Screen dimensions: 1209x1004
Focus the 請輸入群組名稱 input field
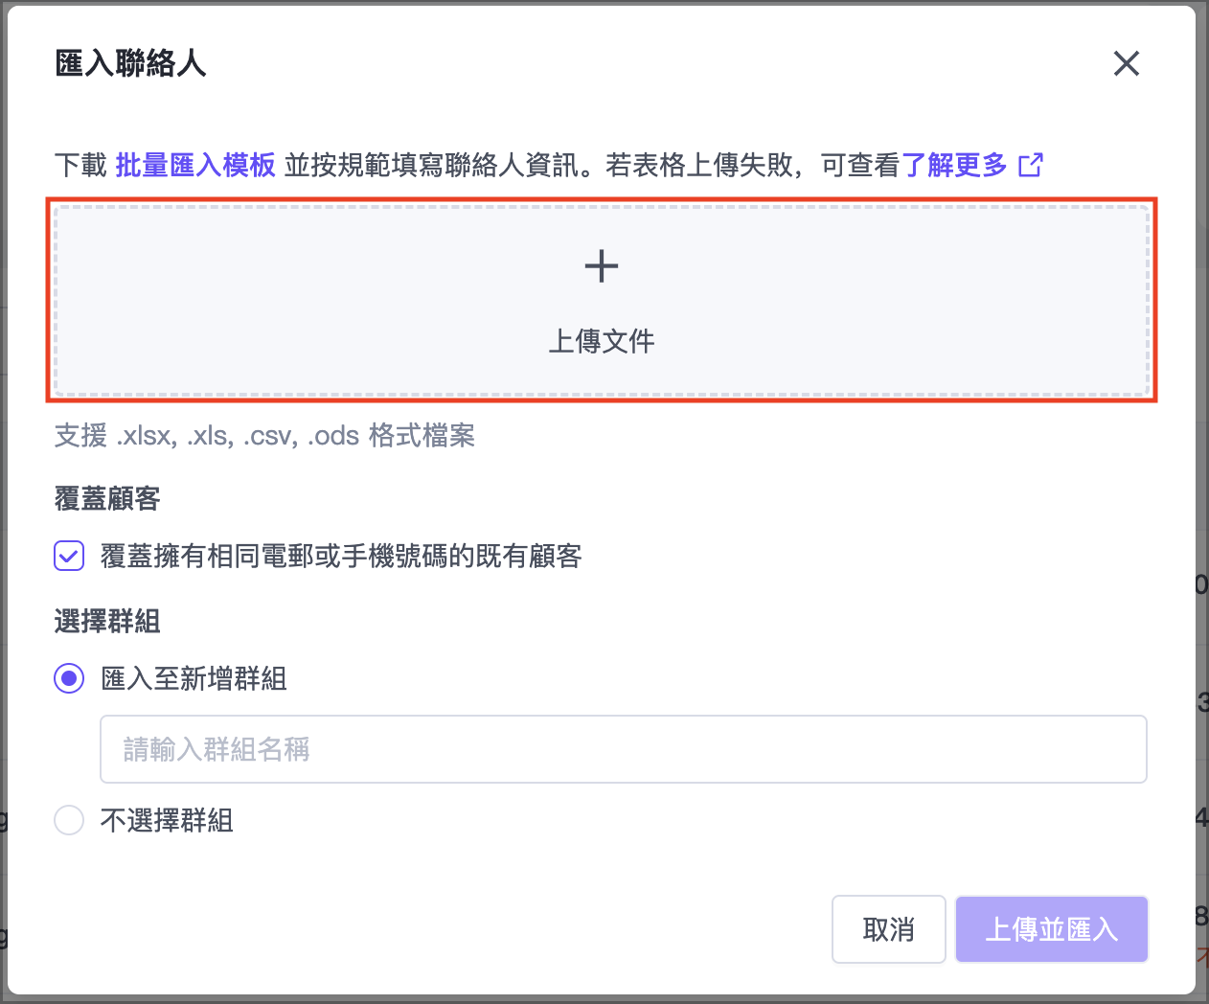(623, 749)
